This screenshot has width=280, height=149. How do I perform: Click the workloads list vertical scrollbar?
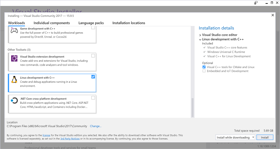192,107
